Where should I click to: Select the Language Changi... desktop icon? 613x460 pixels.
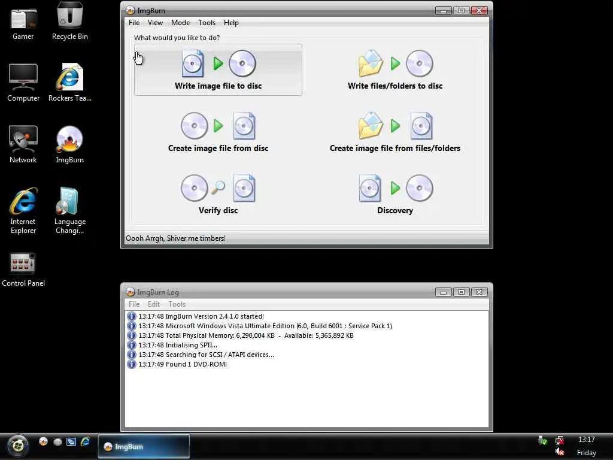69,211
